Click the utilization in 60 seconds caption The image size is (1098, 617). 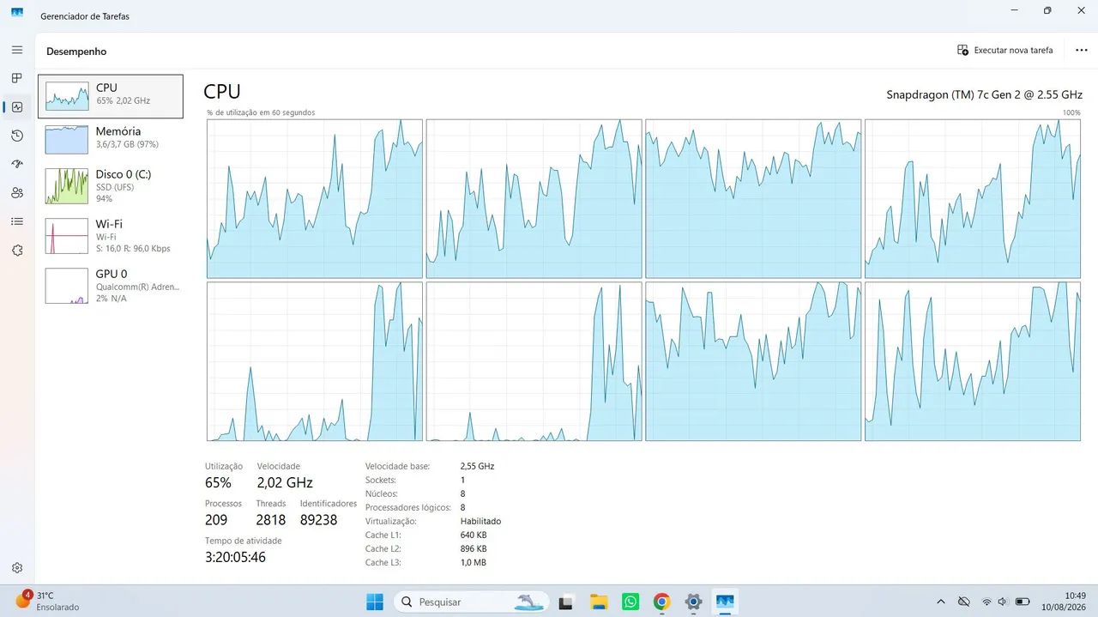(x=261, y=112)
